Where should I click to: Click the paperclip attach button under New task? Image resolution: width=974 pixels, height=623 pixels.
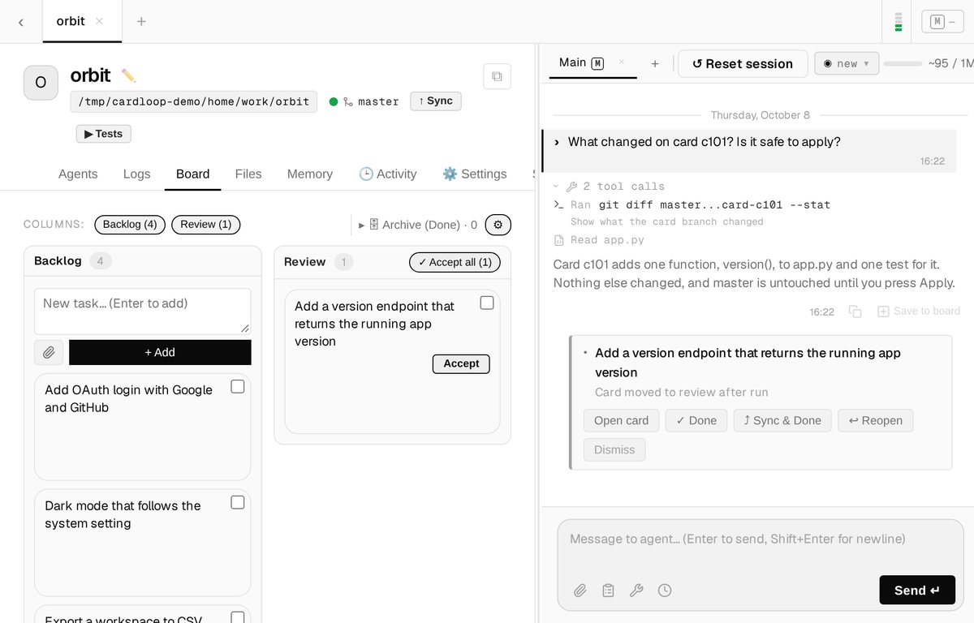[x=49, y=352]
